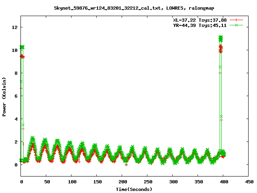This screenshot has height=193, width=257.
Task: Click the Power (Kelvin) y-axis label
Action: tap(4, 97)
